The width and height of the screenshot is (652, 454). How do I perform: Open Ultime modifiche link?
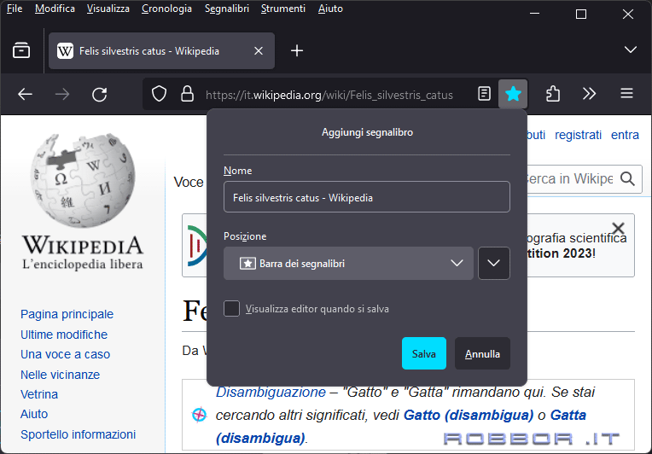64,335
